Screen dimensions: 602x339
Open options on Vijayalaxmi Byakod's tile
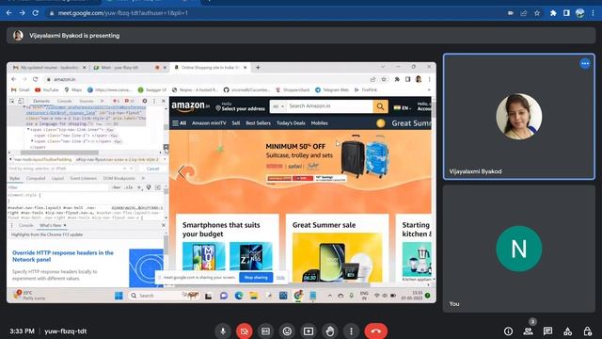585,63
